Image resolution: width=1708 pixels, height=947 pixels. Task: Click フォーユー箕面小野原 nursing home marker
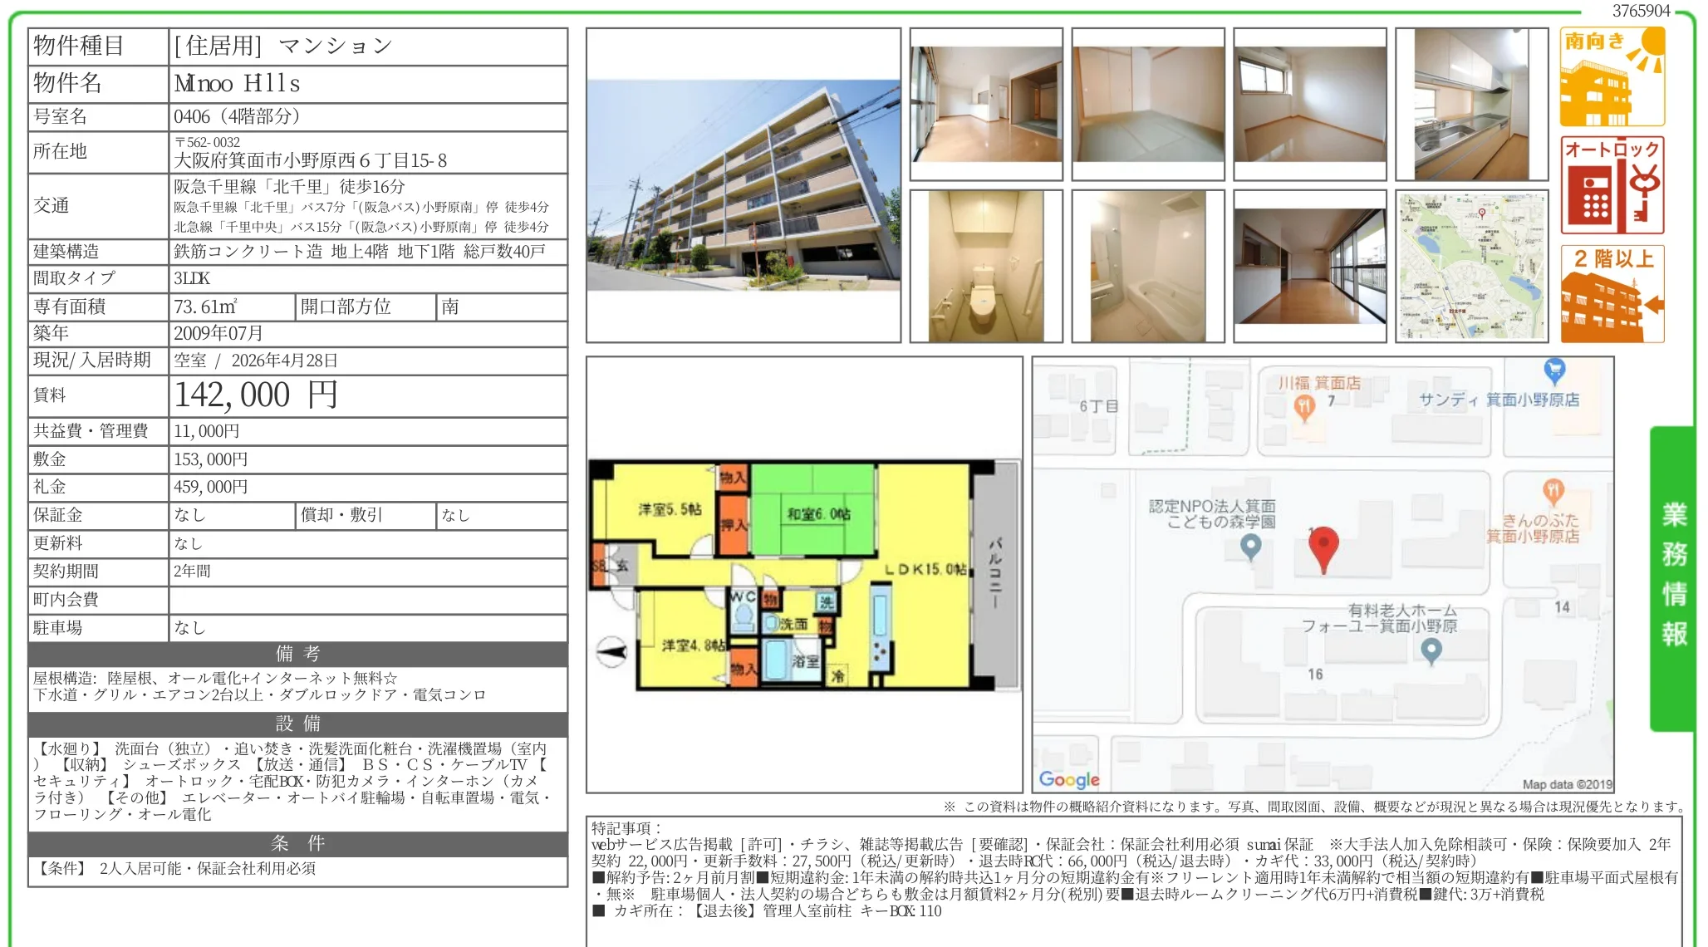1431,651
